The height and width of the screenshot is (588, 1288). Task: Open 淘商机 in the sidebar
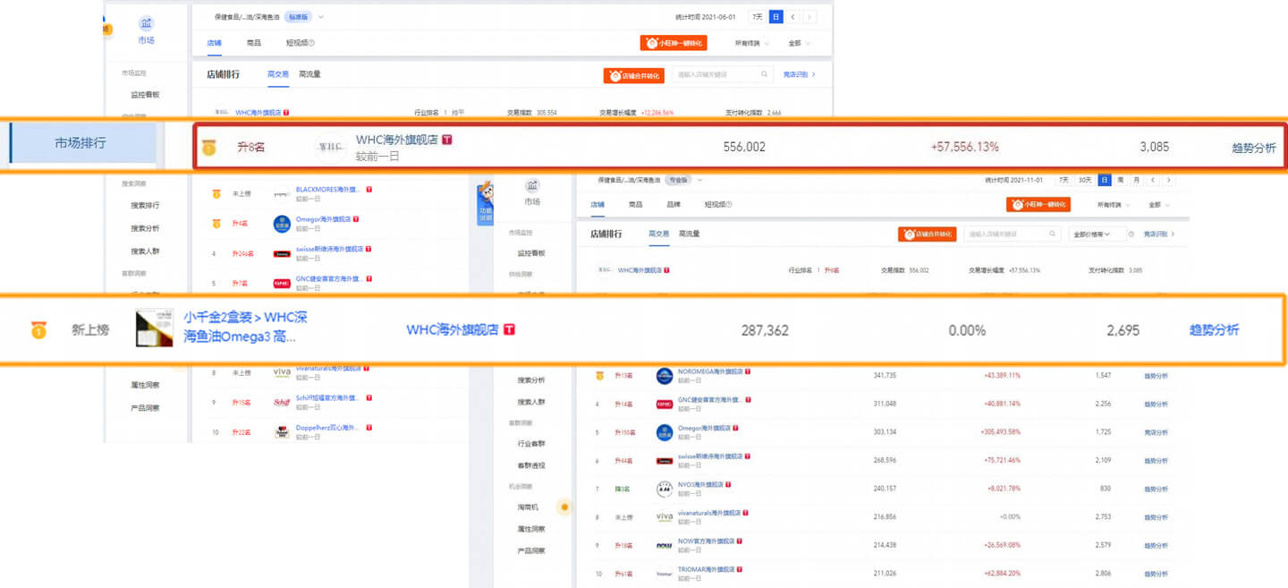529,507
